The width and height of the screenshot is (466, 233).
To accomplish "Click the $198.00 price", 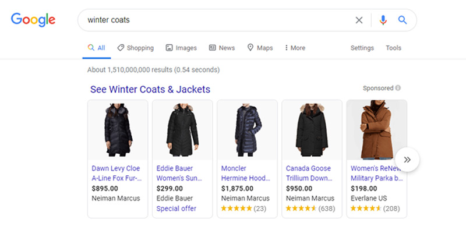I will point(363,188).
